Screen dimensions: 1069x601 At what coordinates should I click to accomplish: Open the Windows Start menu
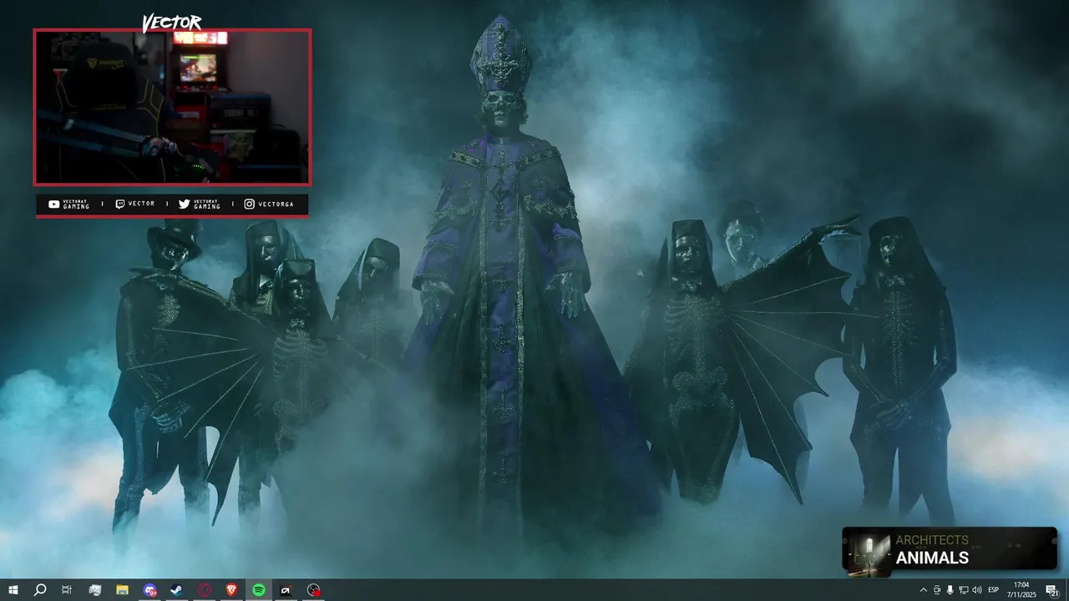[x=13, y=590]
